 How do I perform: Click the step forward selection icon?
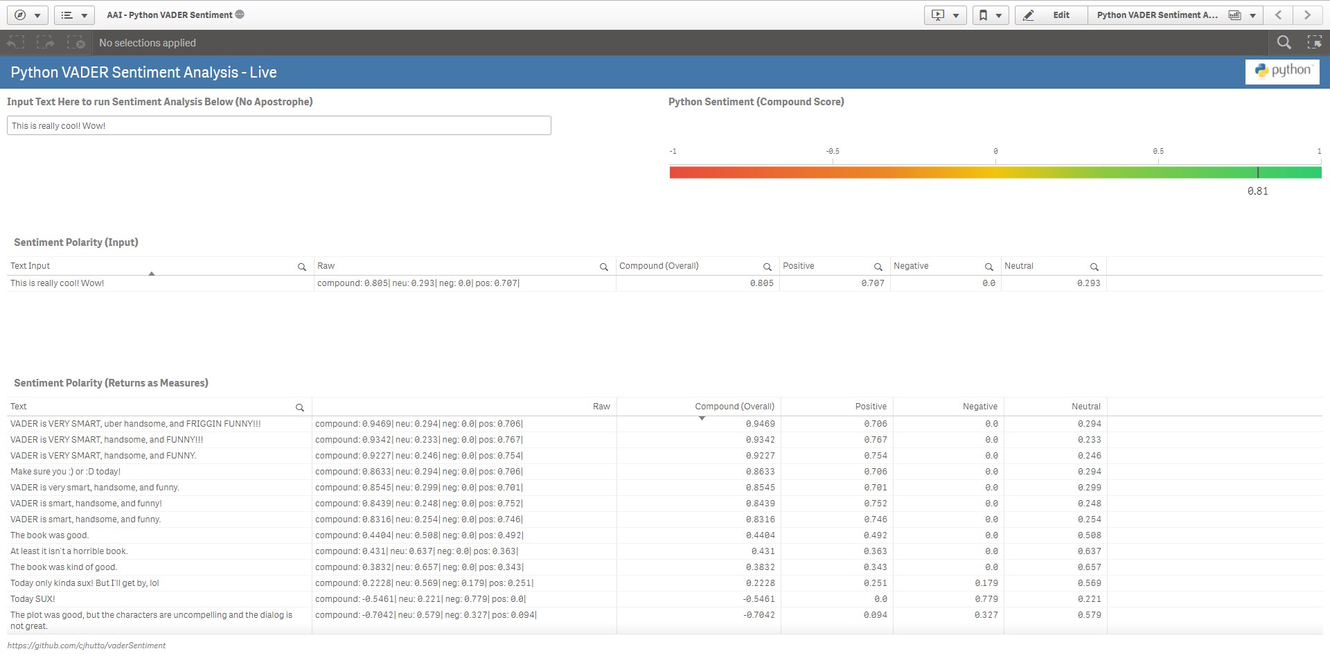click(x=46, y=43)
